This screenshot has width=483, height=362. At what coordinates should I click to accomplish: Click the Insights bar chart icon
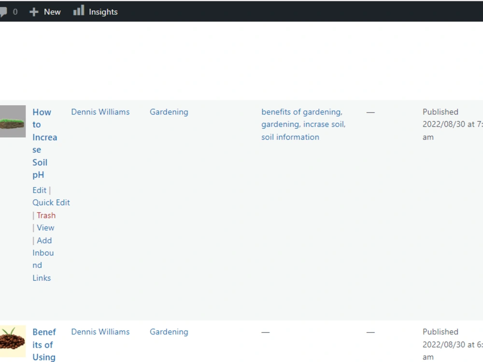pyautogui.click(x=79, y=11)
